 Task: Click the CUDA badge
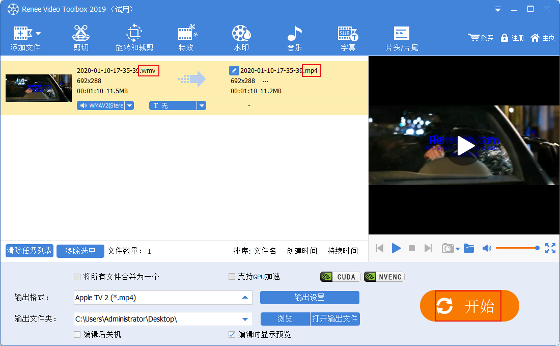341,277
